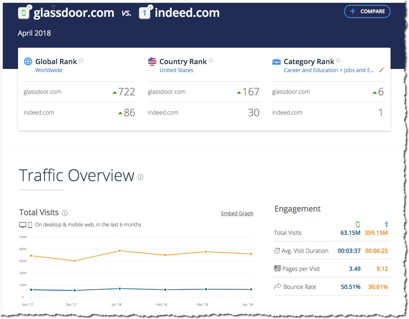Click the Dec '17 blue data point
The width and height of the screenshot is (409, 319).
tap(75, 291)
